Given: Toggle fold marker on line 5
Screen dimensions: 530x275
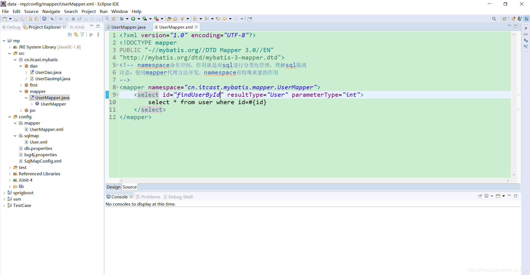Looking at the screenshot, I should pyautogui.click(x=117, y=65).
